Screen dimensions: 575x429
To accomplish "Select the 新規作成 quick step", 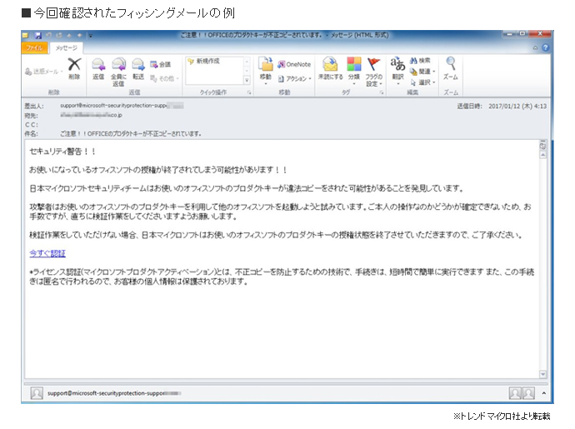I will click(204, 62).
